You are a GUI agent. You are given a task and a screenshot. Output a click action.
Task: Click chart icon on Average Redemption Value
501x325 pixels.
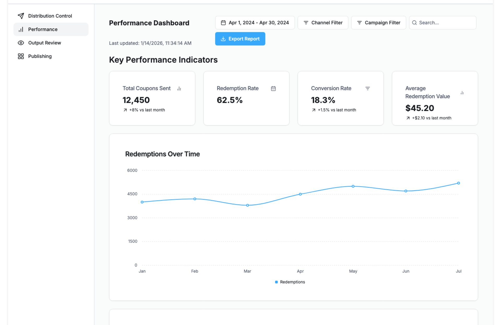[462, 93]
